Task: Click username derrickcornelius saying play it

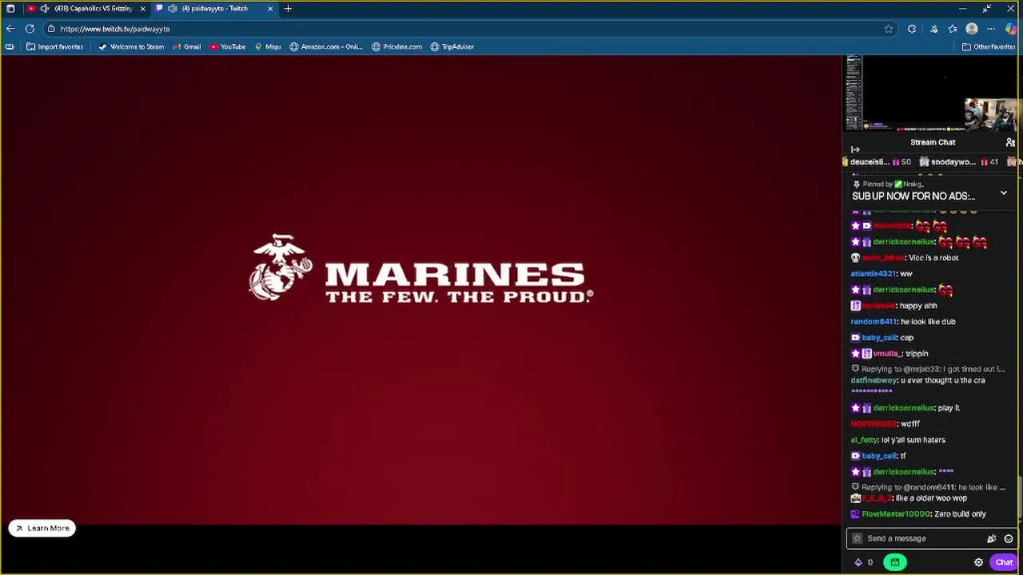Action: click(904, 408)
